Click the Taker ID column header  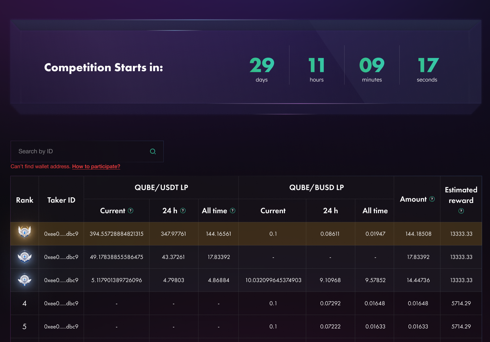[61, 200]
